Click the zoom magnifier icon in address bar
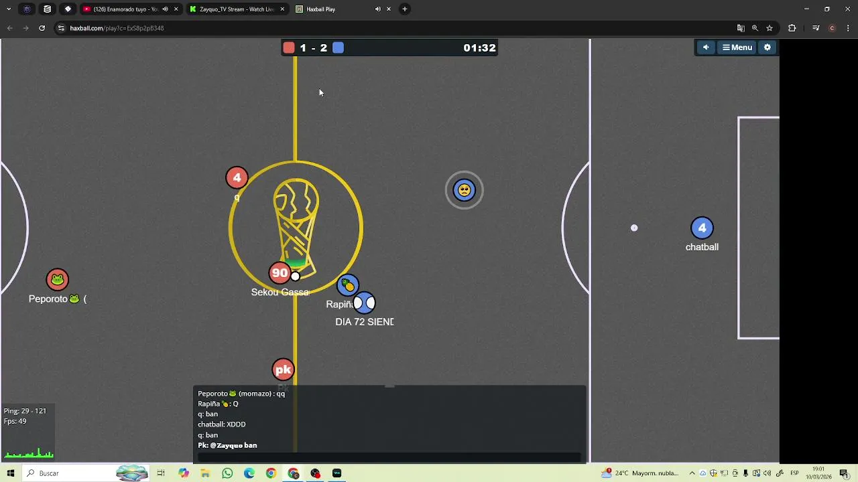This screenshot has height=482, width=858. point(755,28)
